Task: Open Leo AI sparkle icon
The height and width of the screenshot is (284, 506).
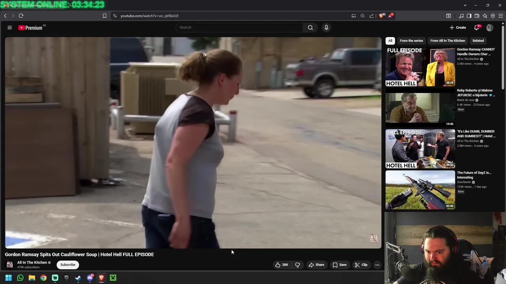Action: (485, 16)
